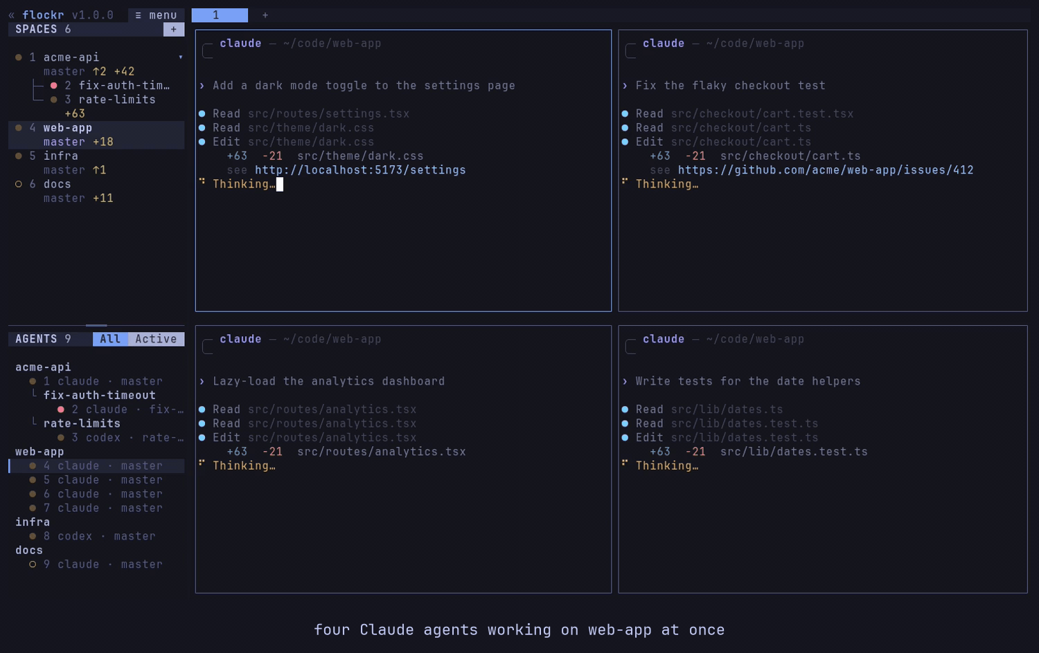The height and width of the screenshot is (653, 1039).
Task: Collapse the sidebar with the « icon
Action: pyautogui.click(x=12, y=15)
